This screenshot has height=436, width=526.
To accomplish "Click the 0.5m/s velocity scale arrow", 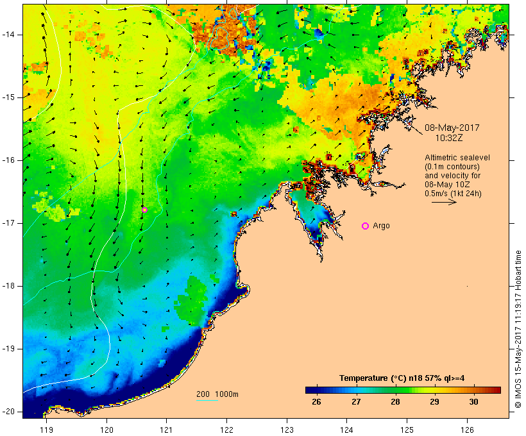I will coord(444,202).
